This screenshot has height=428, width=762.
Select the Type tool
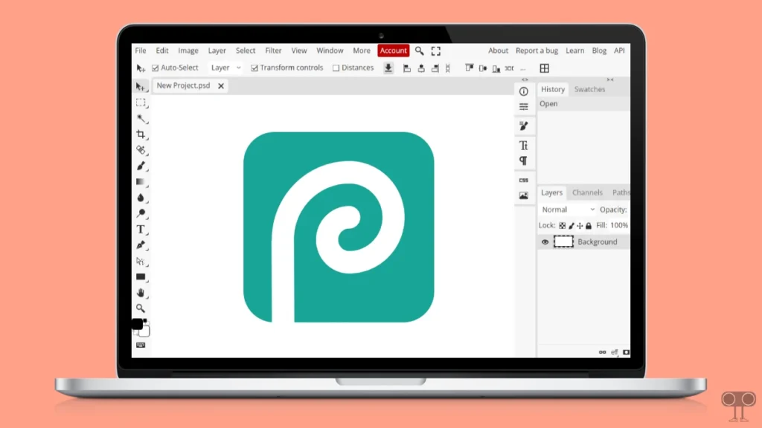point(141,232)
